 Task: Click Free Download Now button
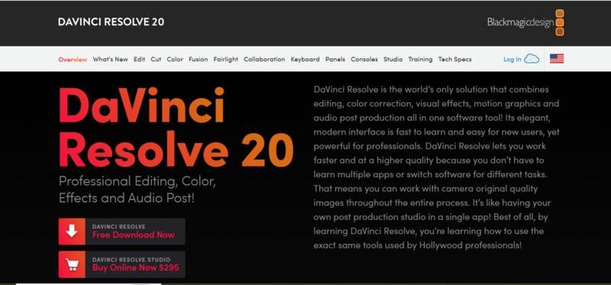click(122, 232)
